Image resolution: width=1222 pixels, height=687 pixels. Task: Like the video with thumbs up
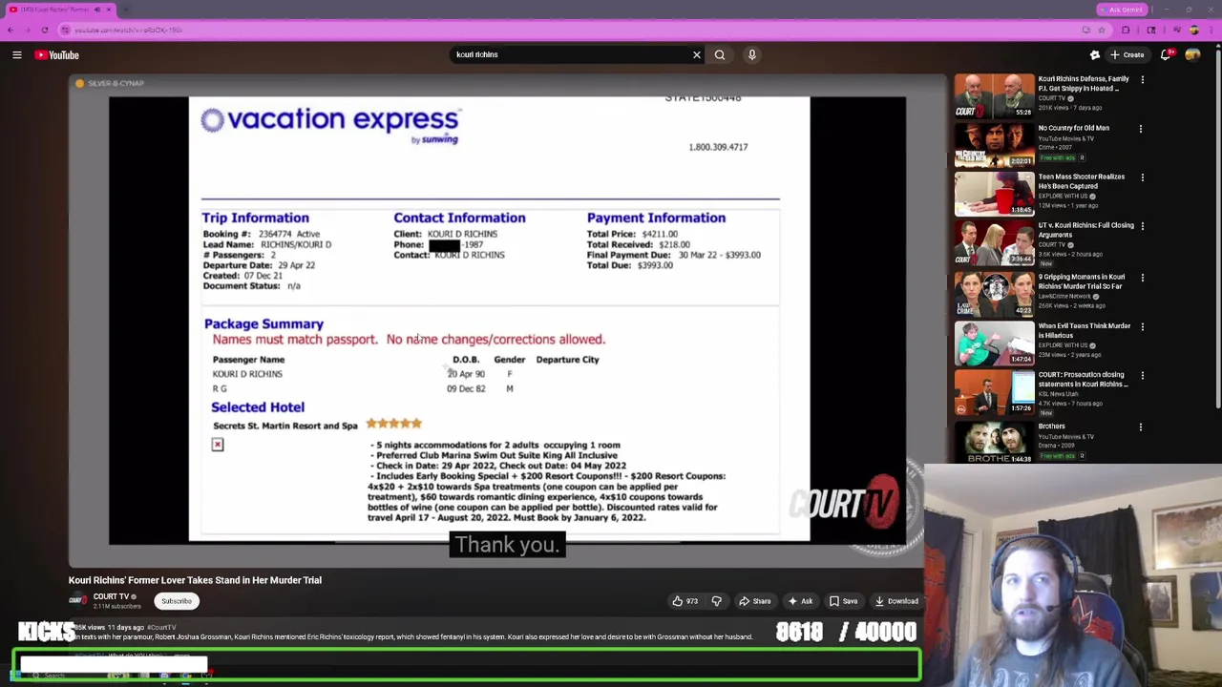click(x=685, y=601)
